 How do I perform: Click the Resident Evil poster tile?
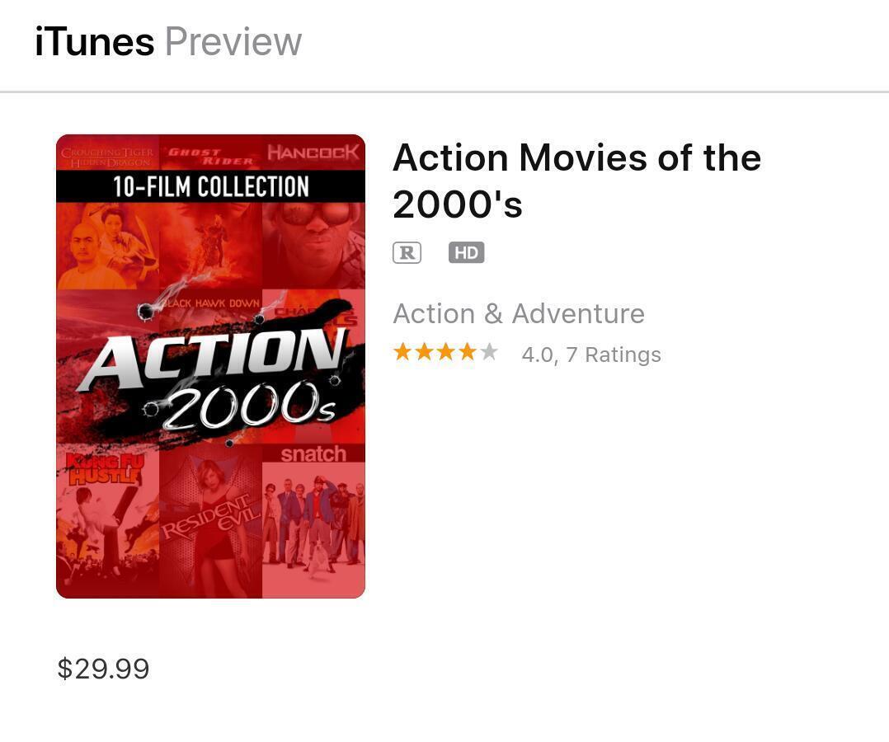click(210, 528)
